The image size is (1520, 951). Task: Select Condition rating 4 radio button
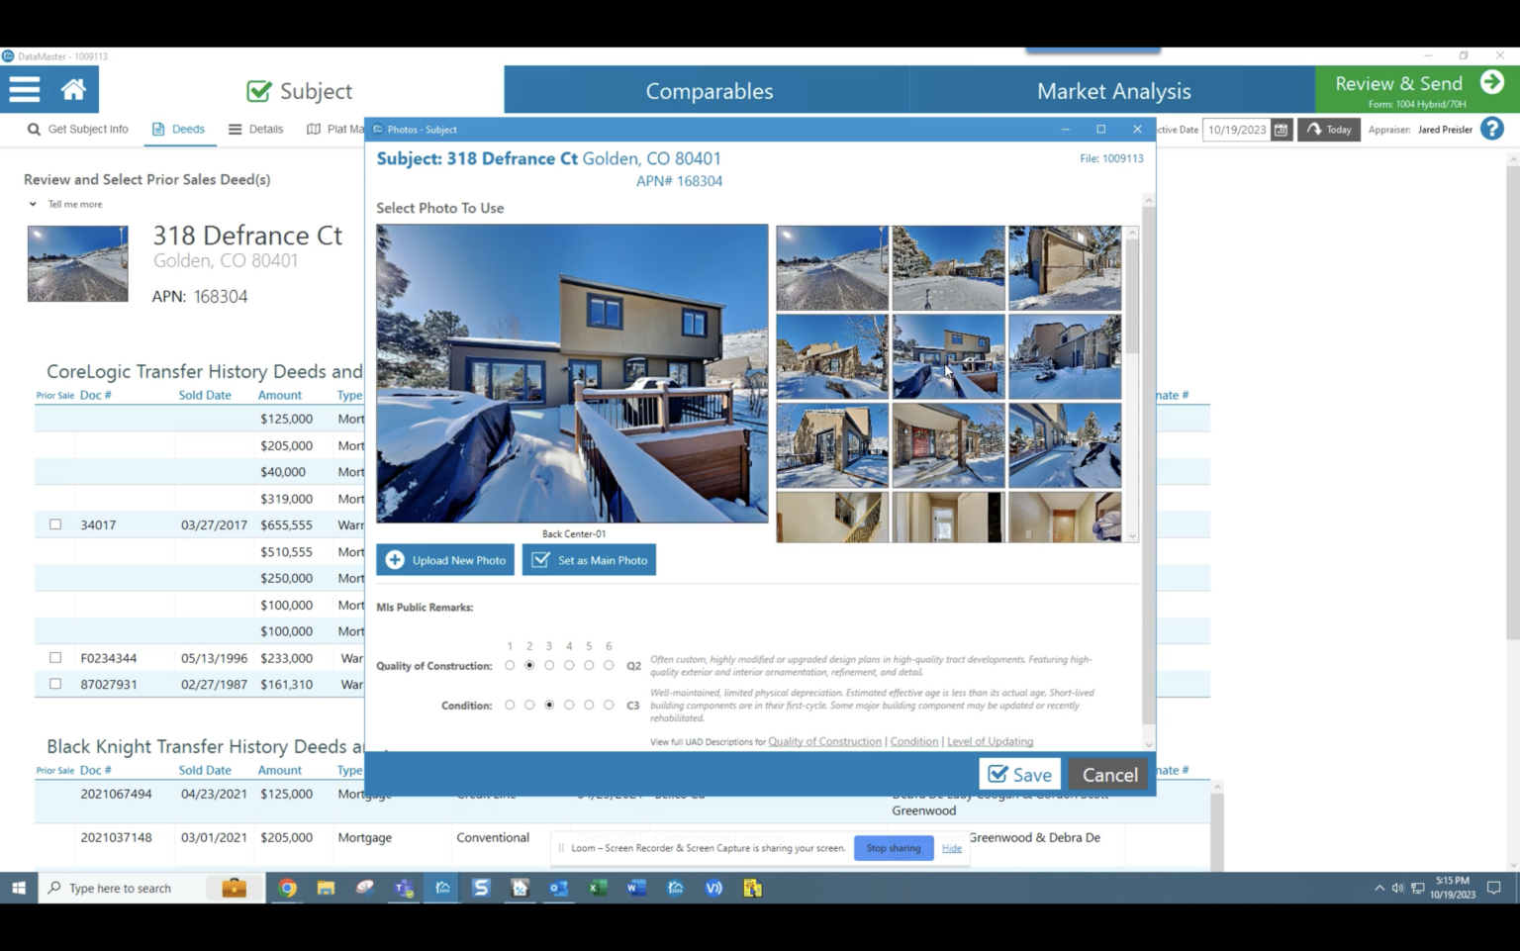point(569,705)
